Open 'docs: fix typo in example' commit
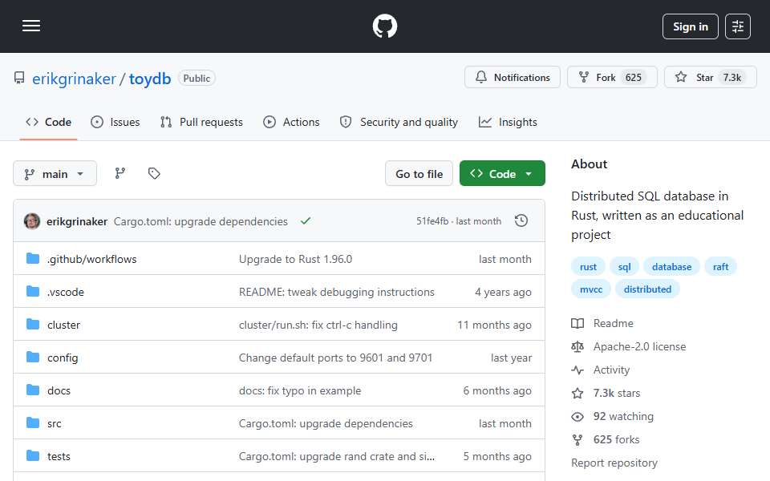This screenshot has height=481, width=770. 299,390
